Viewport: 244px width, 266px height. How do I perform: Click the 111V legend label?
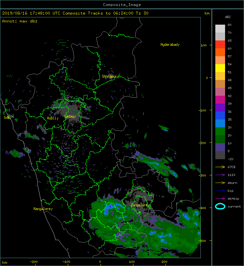231,175
